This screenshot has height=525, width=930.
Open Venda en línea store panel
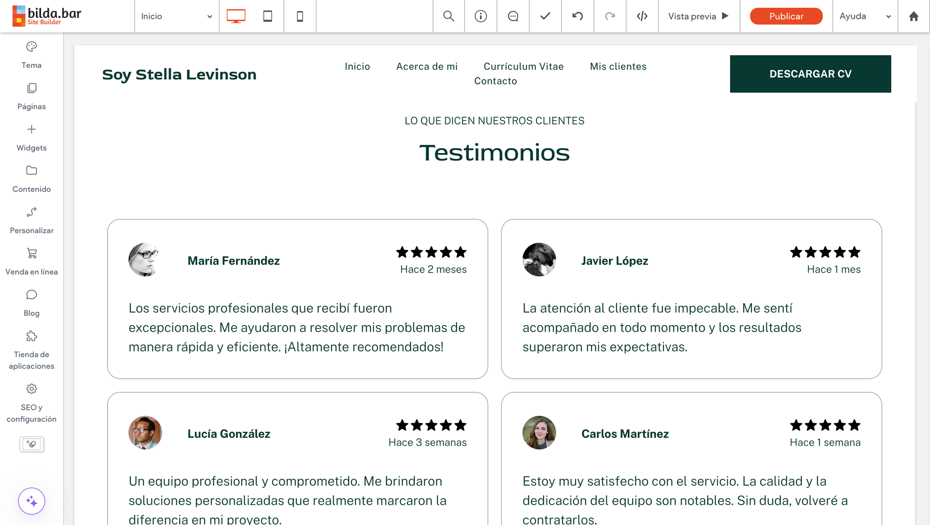click(31, 262)
